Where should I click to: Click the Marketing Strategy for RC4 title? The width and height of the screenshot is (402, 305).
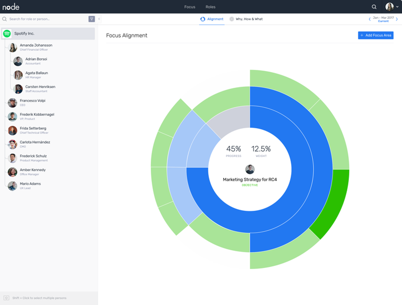[x=250, y=180]
